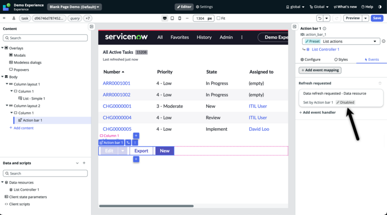Collapse Column layout 2 node
Screen dimensions: 387x215
[x=7, y=106]
